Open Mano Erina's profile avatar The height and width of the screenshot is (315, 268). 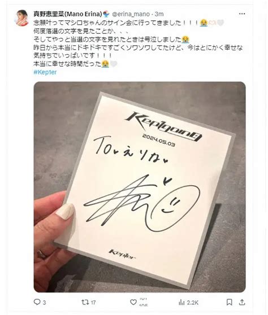[x=21, y=18]
